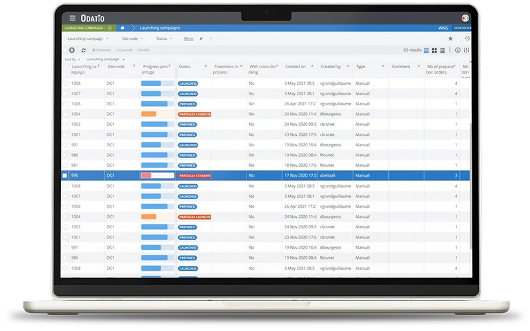
Task: Pin the Created by column
Action: [347, 66]
